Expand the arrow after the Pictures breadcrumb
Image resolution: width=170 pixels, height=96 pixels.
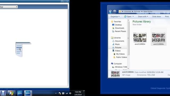[142, 11]
